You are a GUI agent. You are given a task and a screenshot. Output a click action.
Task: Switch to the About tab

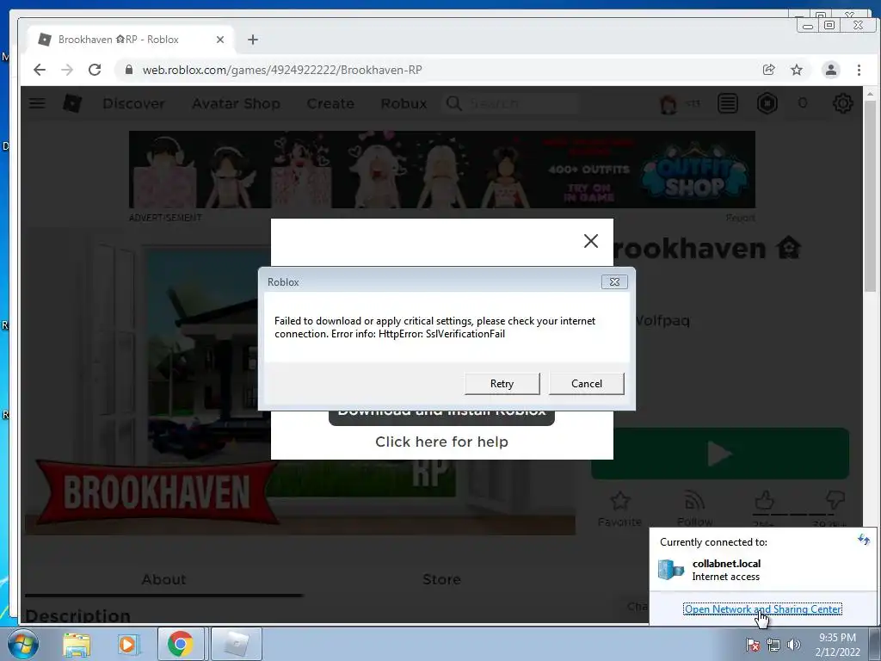[163, 579]
